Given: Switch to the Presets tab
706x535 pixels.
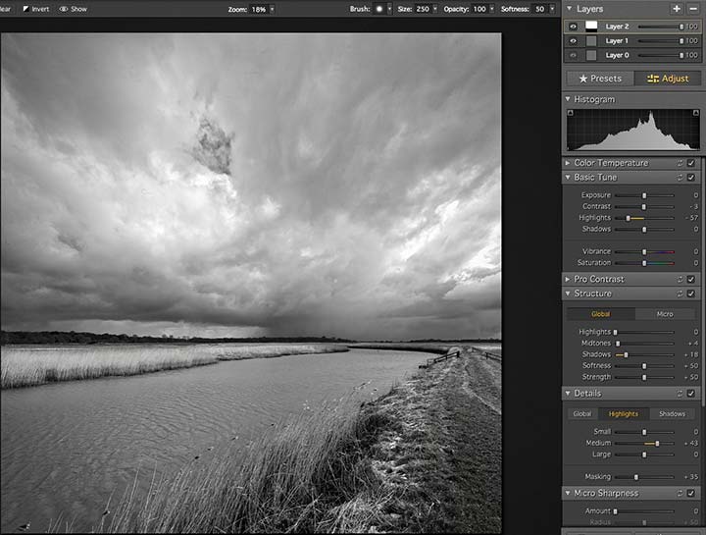Looking at the screenshot, I should point(600,79).
